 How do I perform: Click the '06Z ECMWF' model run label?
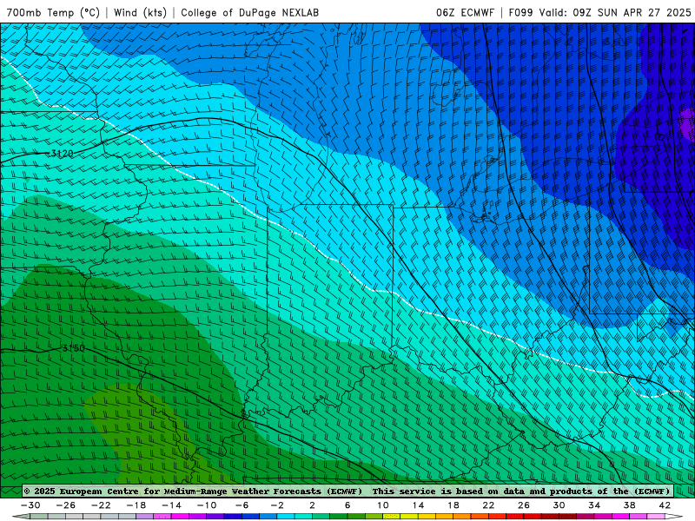click(465, 12)
